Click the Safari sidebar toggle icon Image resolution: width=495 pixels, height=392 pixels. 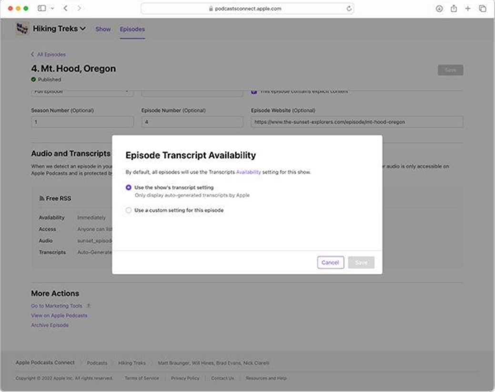[x=42, y=9]
